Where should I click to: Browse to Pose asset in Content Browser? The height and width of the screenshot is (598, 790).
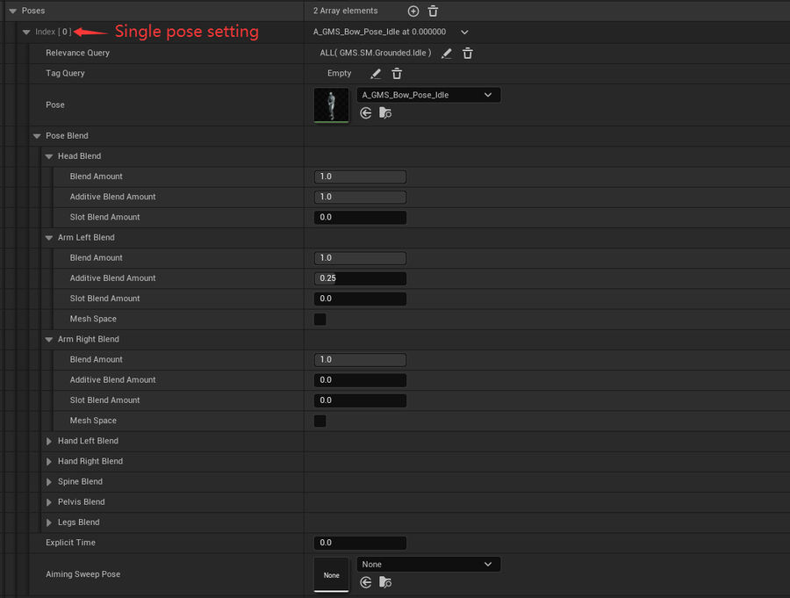click(385, 113)
